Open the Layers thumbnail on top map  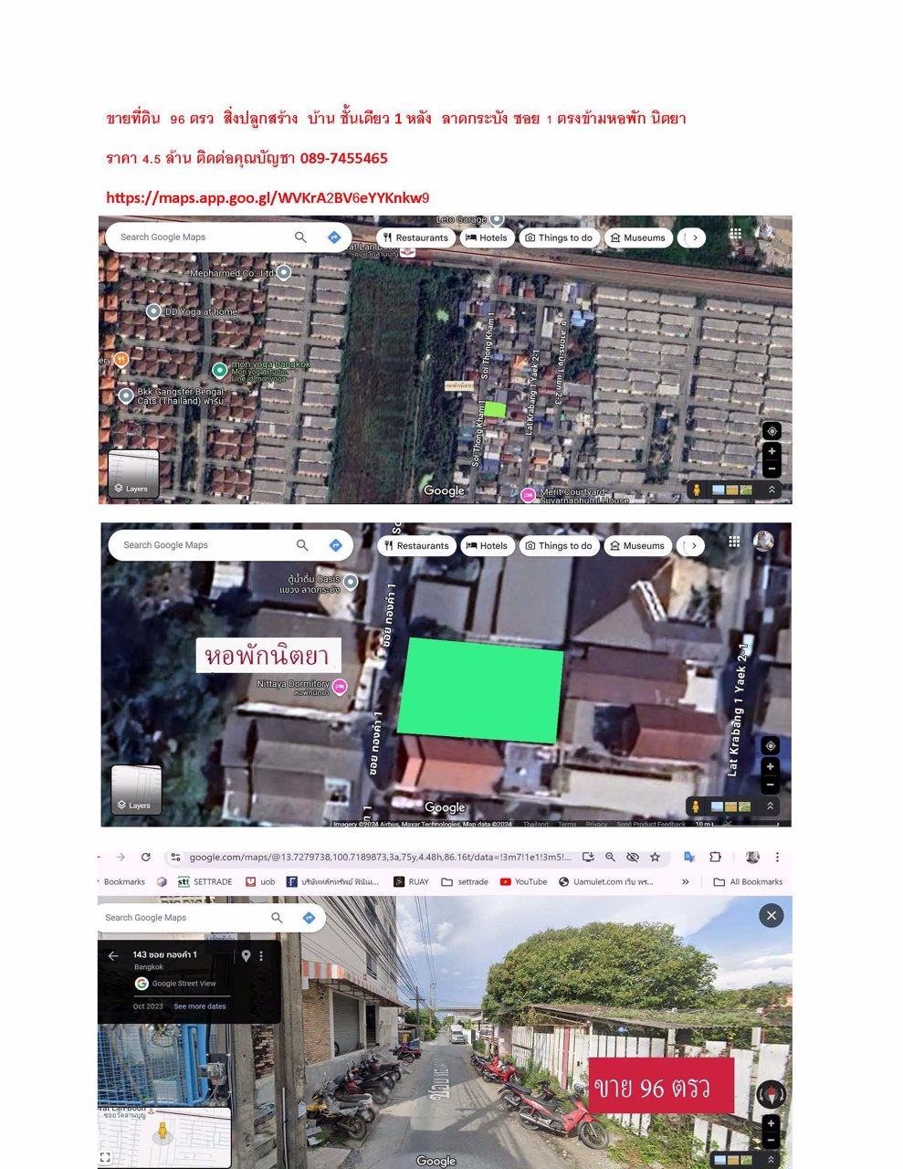pos(133,474)
